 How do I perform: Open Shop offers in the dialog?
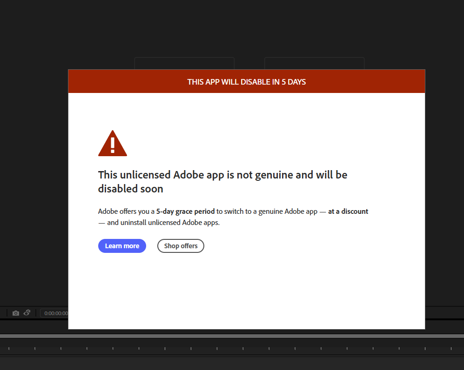click(181, 246)
